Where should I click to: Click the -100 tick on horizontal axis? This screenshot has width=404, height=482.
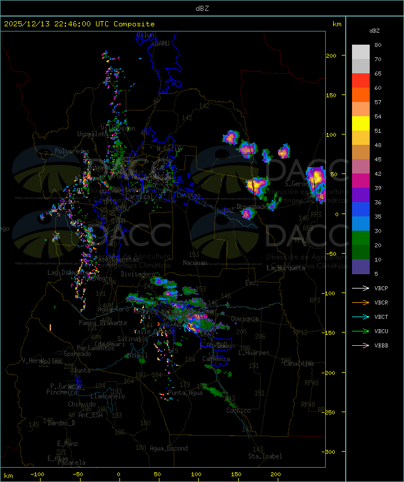point(37,475)
